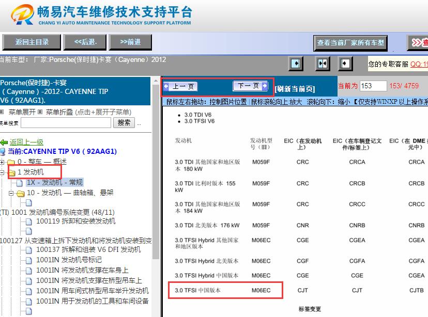Open 100119 拆卸和安装发动机 document
The width and height of the screenshot is (428, 317).
click(x=75, y=221)
